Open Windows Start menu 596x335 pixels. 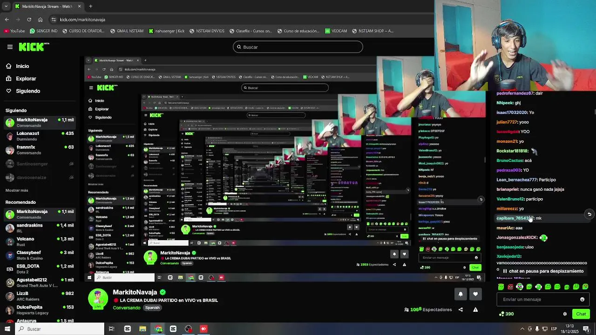pos(7,329)
